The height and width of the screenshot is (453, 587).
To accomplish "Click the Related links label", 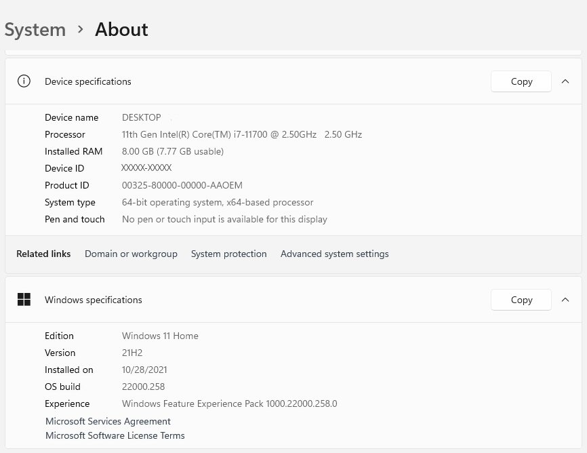I will tap(43, 254).
